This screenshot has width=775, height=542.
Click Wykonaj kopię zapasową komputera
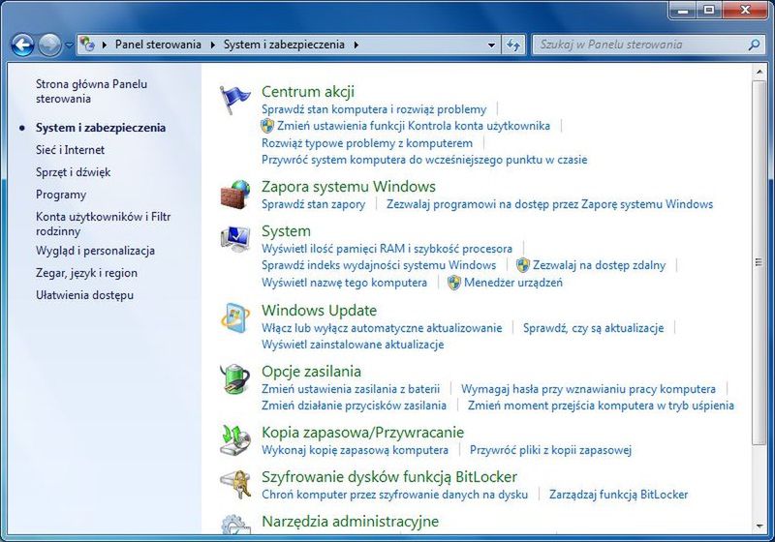356,450
